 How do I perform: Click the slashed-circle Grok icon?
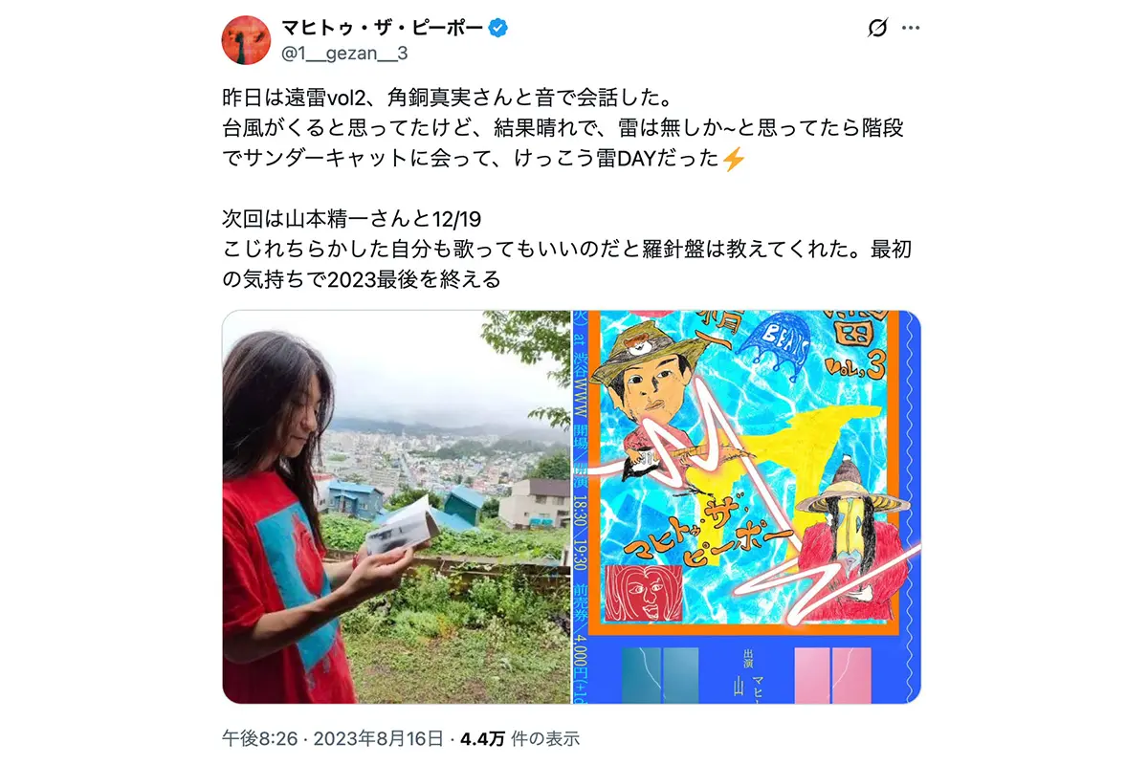click(876, 29)
